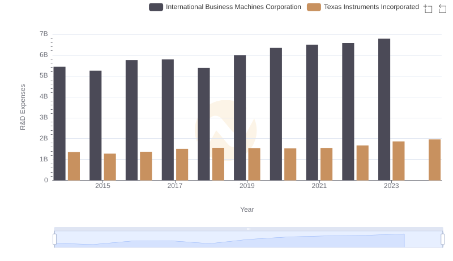Viewport: 453px width, 261px height.
Task: Click the Texas Instruments bar for 2017
Action: click(182, 165)
